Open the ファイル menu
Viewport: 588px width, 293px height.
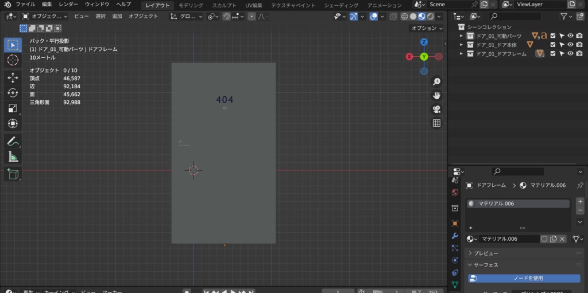(25, 4)
